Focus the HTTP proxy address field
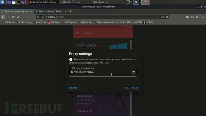This screenshot has height=116, width=206. [103, 72]
